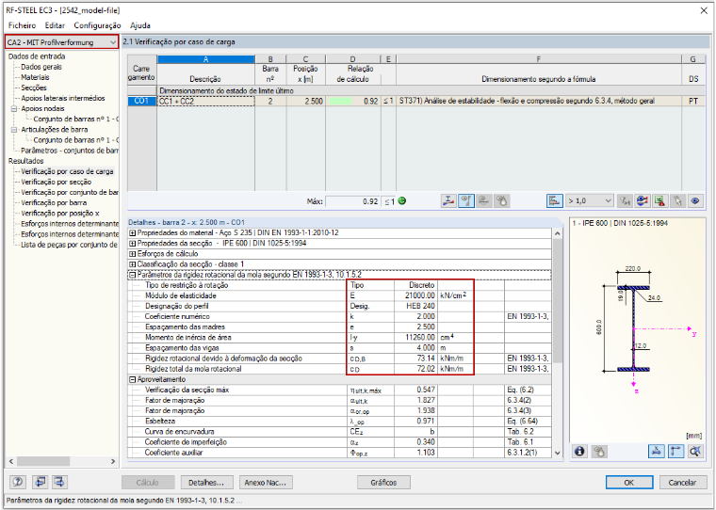Click the HEB 240 profile designation value

(416, 306)
